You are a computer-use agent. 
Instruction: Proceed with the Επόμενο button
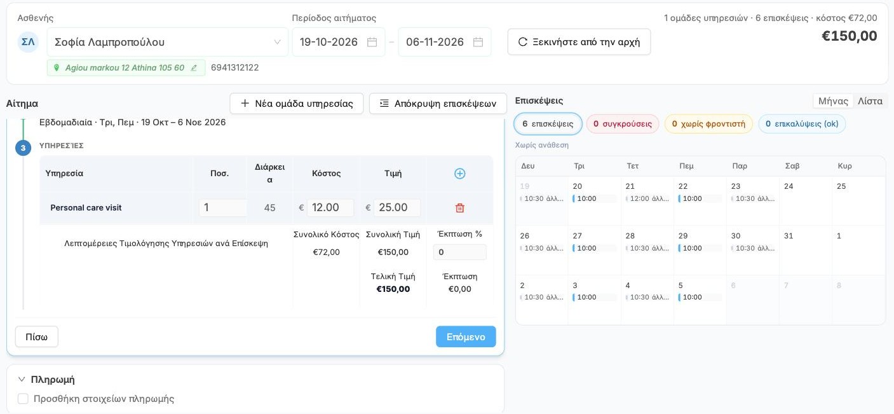[x=466, y=337]
